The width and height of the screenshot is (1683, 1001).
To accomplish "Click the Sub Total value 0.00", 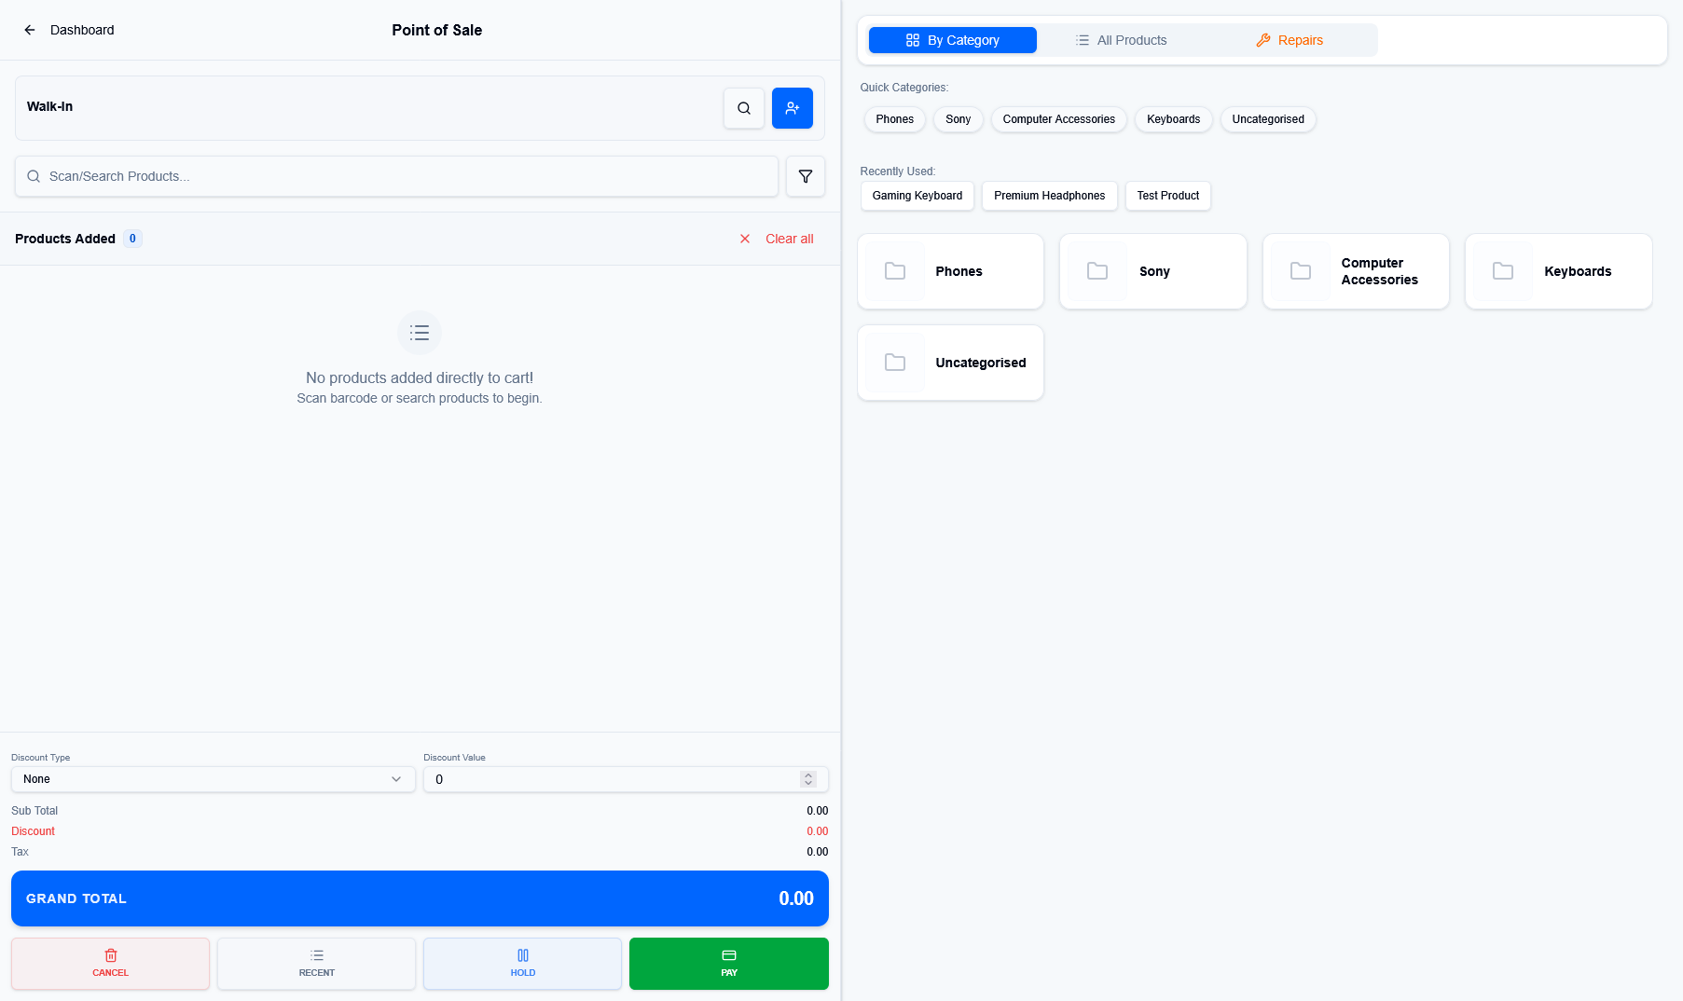I will [817, 811].
